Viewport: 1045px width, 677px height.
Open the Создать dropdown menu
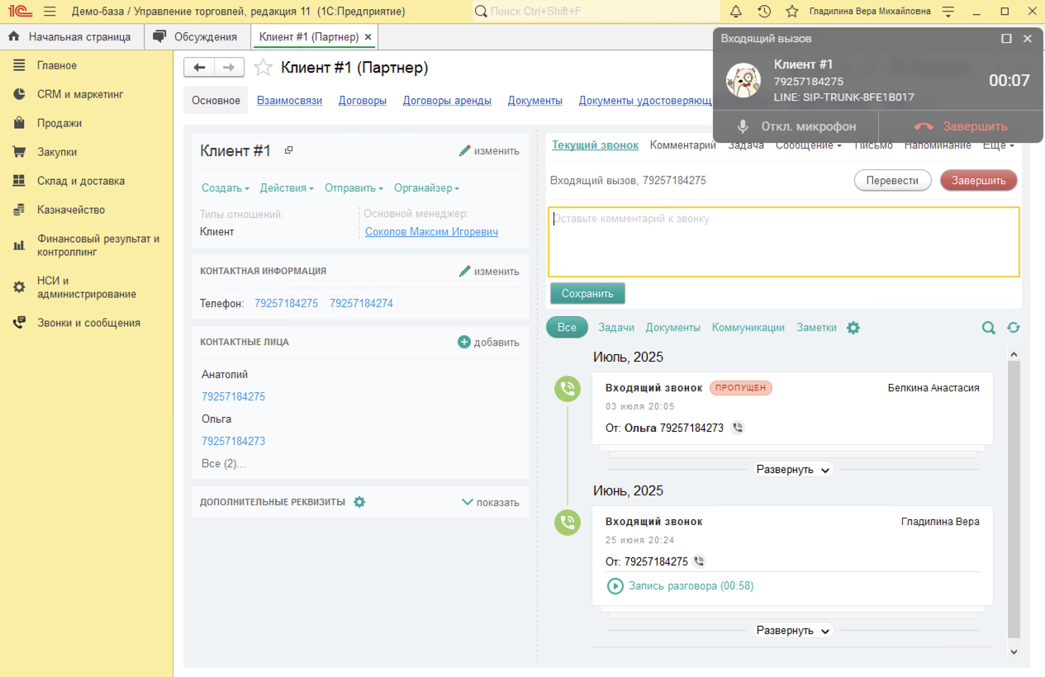point(225,188)
